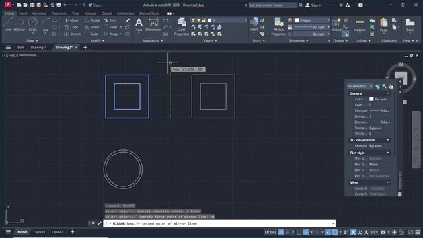Screen dimensions: 423x238
Task: Click the Color swatch in Properties General
Action: click(371, 99)
